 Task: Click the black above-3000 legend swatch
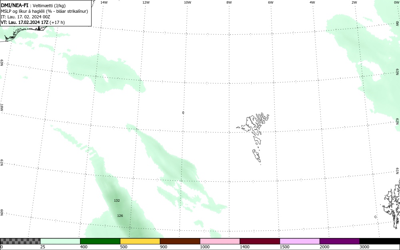point(380,241)
